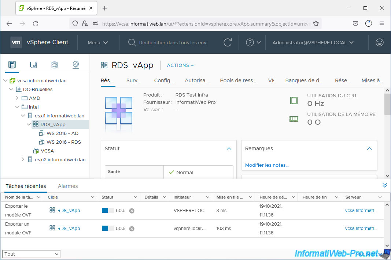Viewport: 391px width, 260px height.
Task: Cancel the 'Exporter un module OVF' task
Action: coord(132,229)
